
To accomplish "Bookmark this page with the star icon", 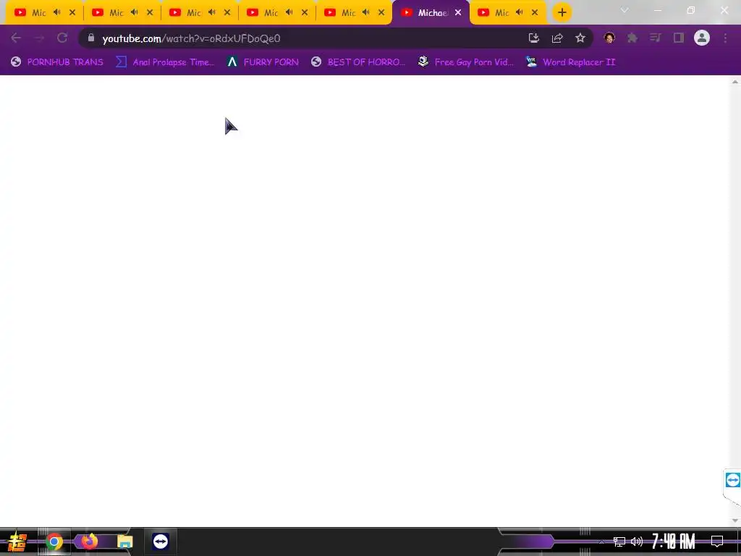I will (580, 38).
